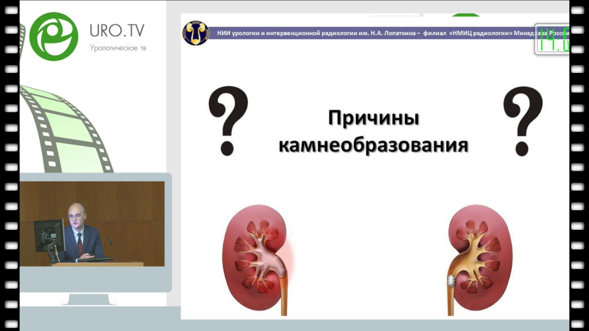Open the speaker video thumbnail
Viewport: 589px width, 331px height.
point(92,224)
